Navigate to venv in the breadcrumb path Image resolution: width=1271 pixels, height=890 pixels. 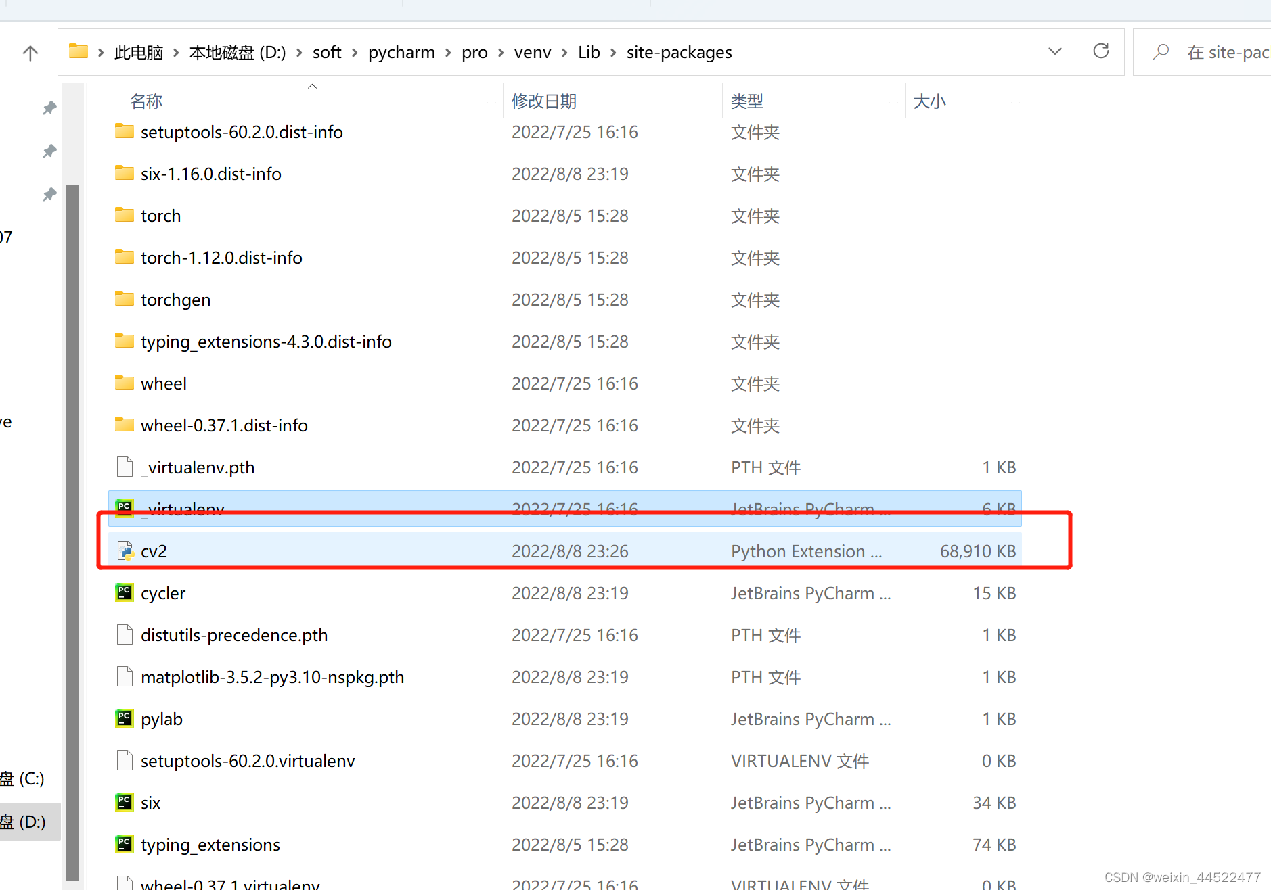tap(533, 52)
